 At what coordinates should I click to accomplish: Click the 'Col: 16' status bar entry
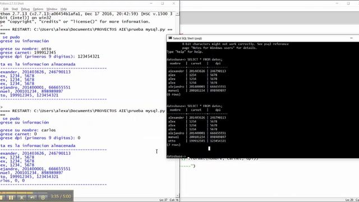point(174,200)
